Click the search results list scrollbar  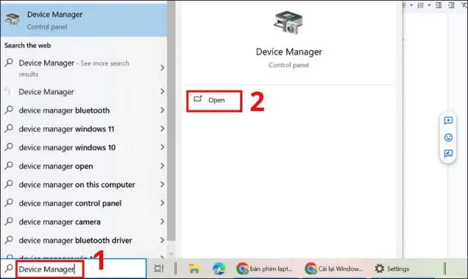(x=171, y=139)
